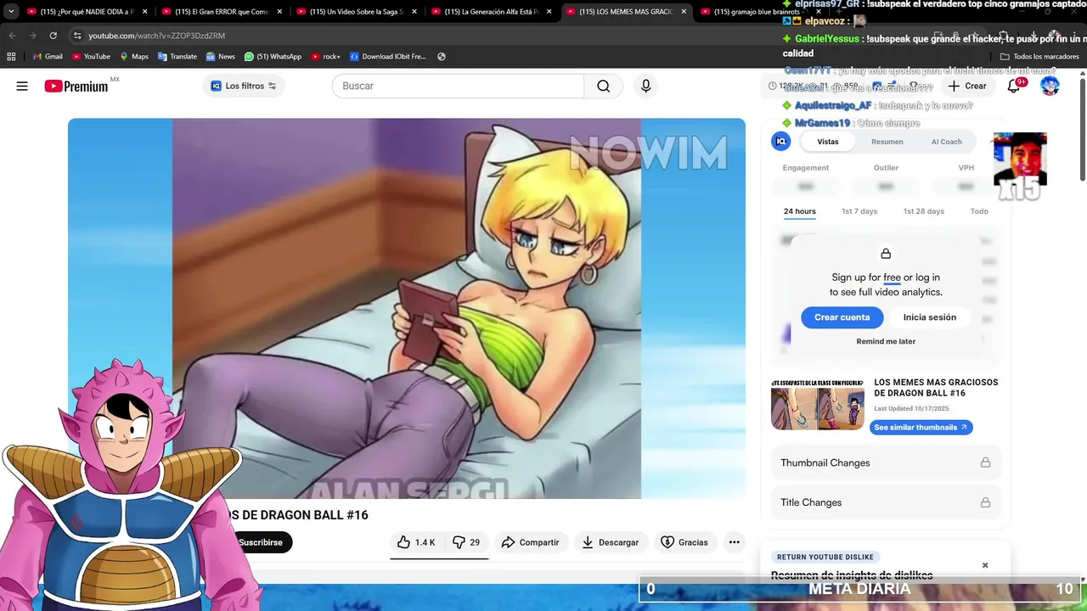This screenshot has width=1087, height=611.
Task: Select the Vistas tab
Action: click(x=827, y=142)
